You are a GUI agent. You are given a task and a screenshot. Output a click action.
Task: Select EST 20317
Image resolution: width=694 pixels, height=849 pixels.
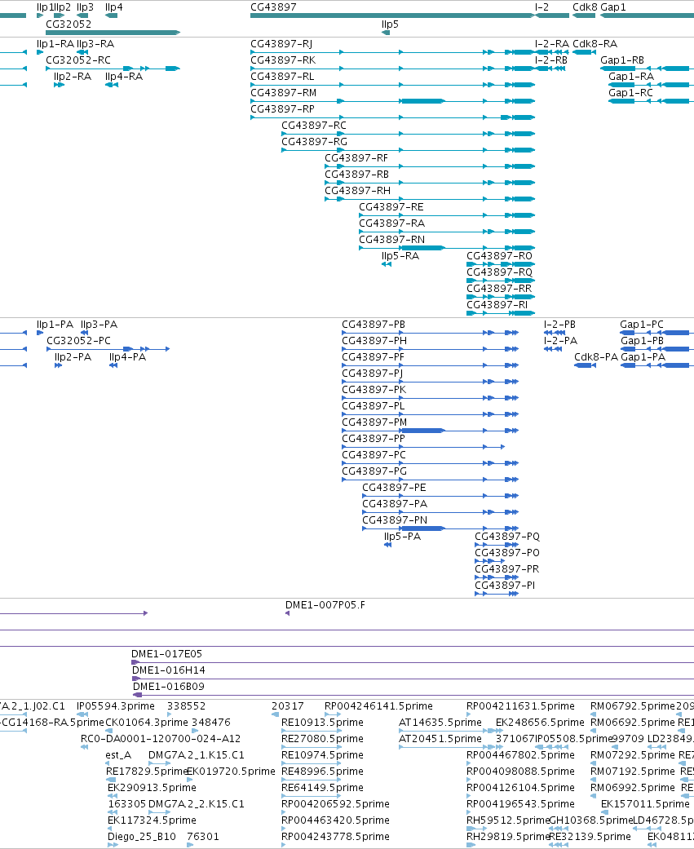click(275, 714)
